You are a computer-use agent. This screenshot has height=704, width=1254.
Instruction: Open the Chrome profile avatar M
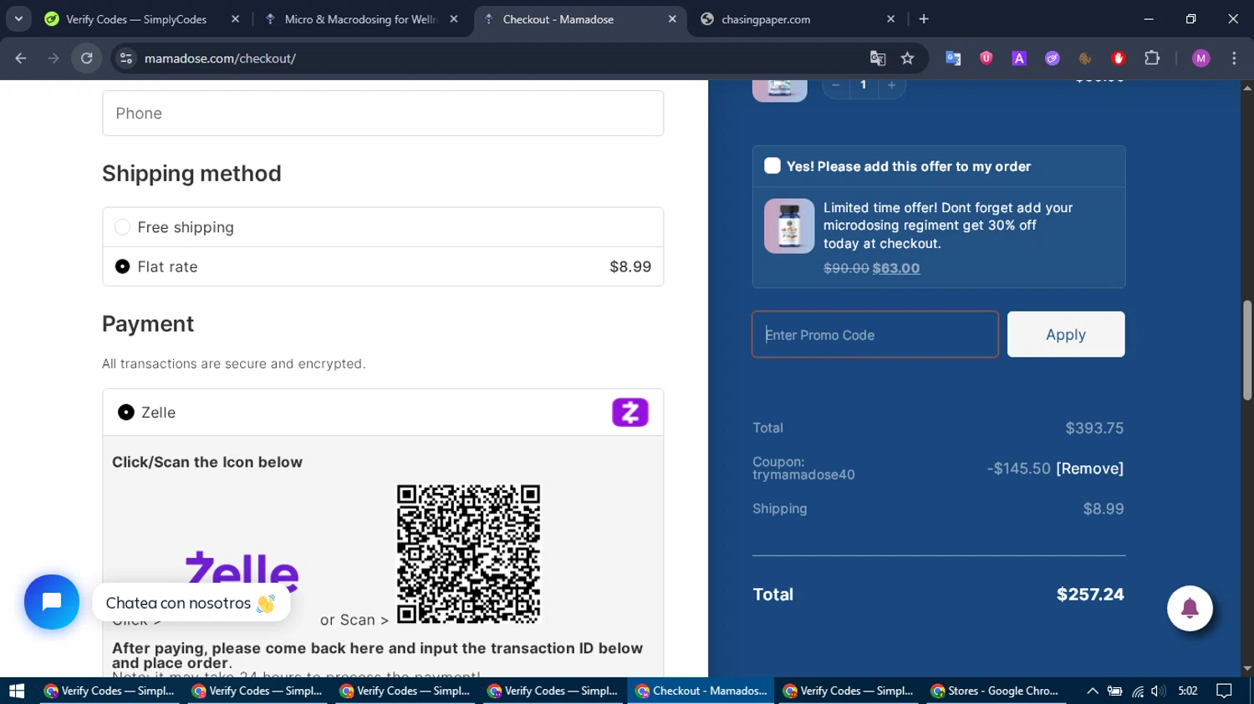(1201, 58)
